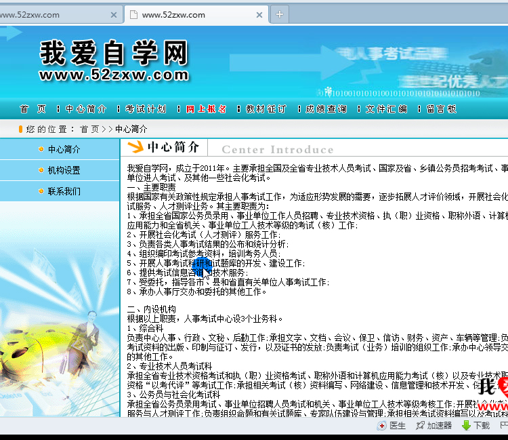Go to 考试计划 in the navigation bar

(146, 109)
